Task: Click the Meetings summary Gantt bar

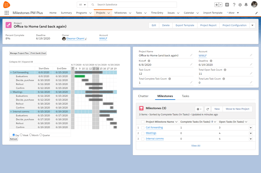Action: [x=99, y=92]
